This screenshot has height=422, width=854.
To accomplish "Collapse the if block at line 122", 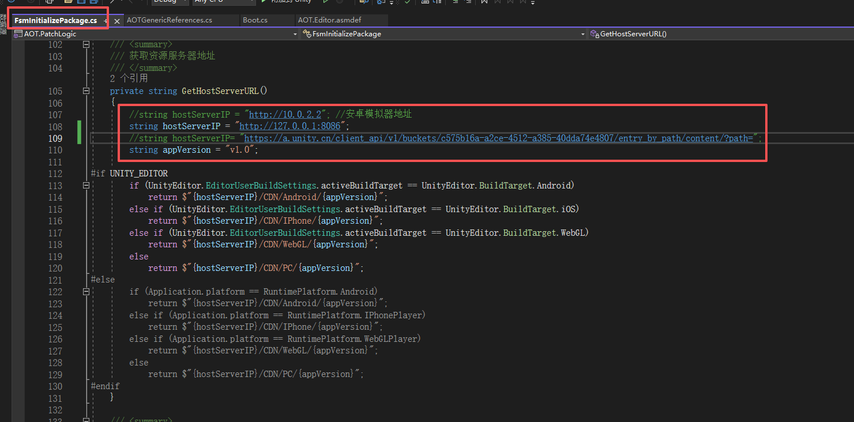I will coord(86,292).
